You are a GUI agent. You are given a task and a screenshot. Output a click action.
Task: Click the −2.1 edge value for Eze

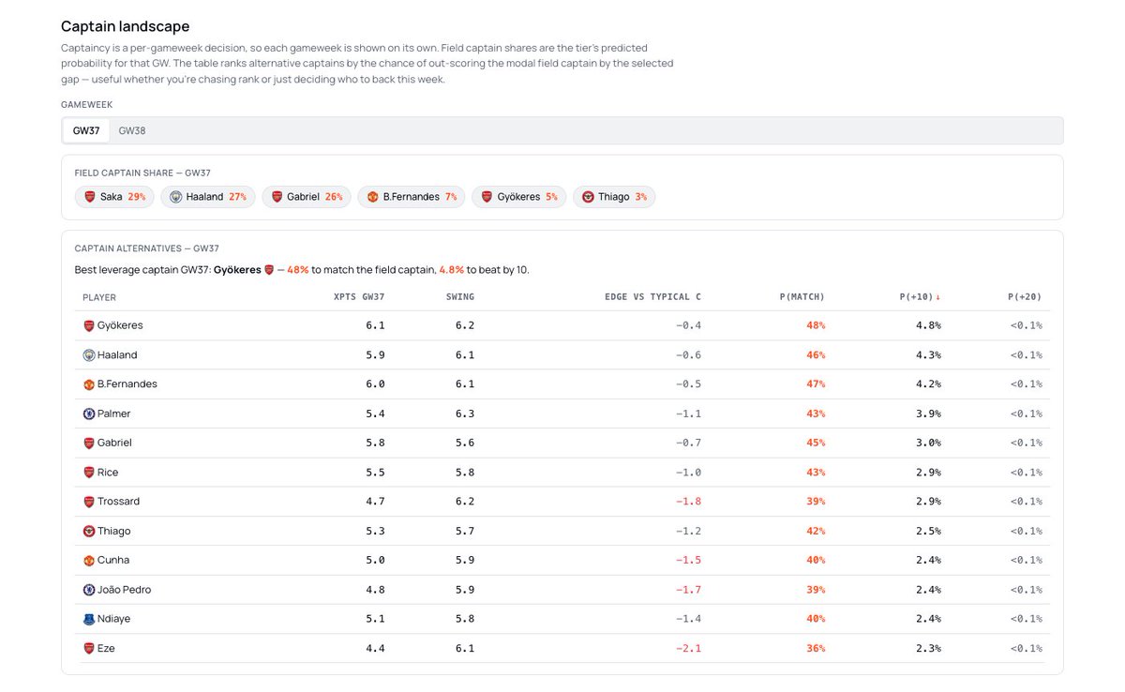(x=687, y=648)
